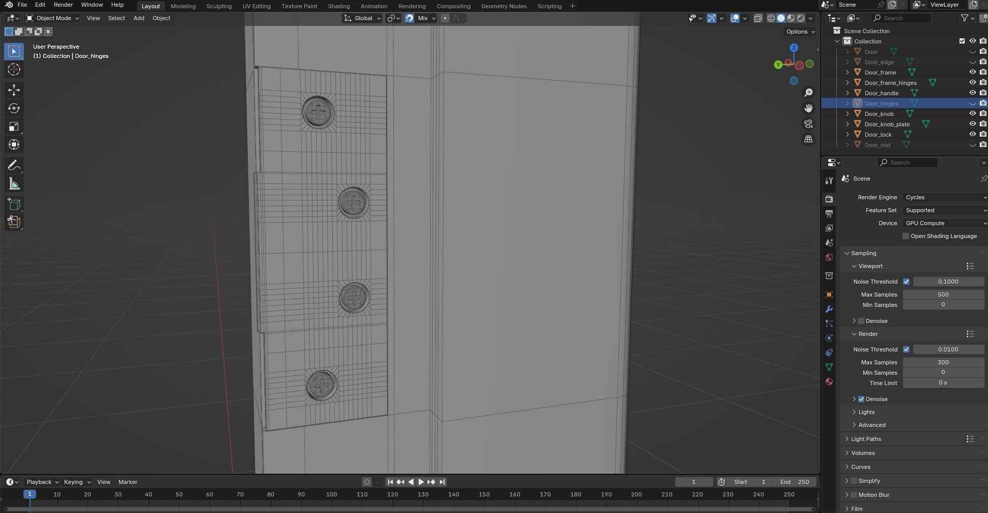Open the Object Mode dropdown
The height and width of the screenshot is (513, 988).
(53, 18)
